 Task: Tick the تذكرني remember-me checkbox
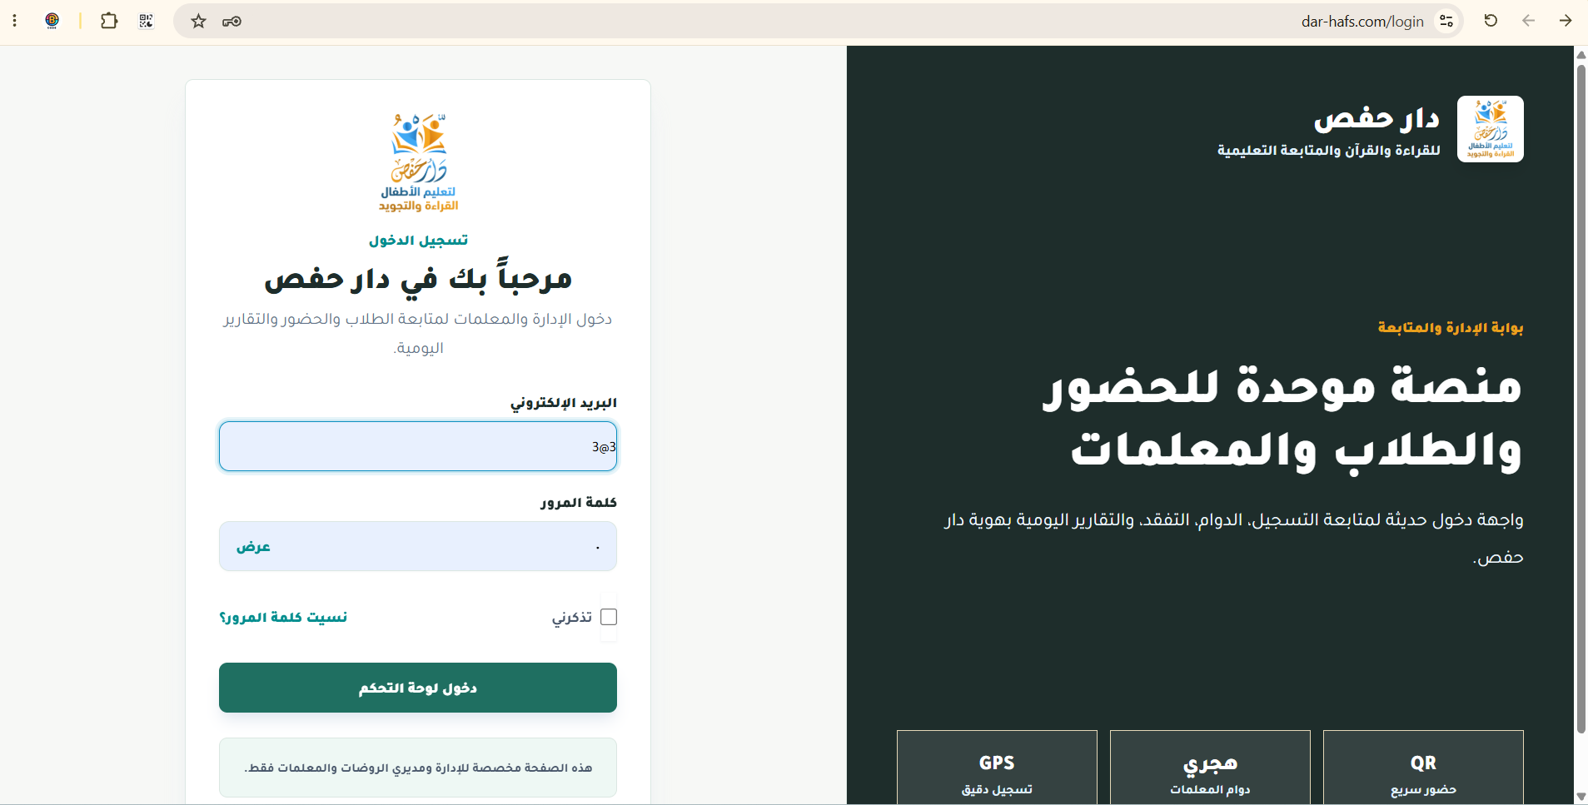point(609,617)
